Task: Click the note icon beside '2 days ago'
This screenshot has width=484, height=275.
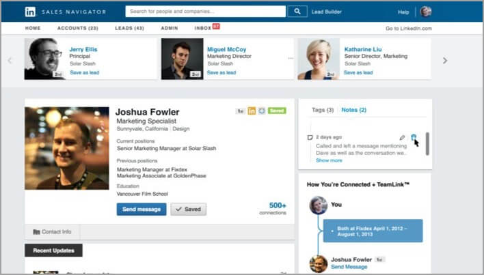Action: [310, 137]
